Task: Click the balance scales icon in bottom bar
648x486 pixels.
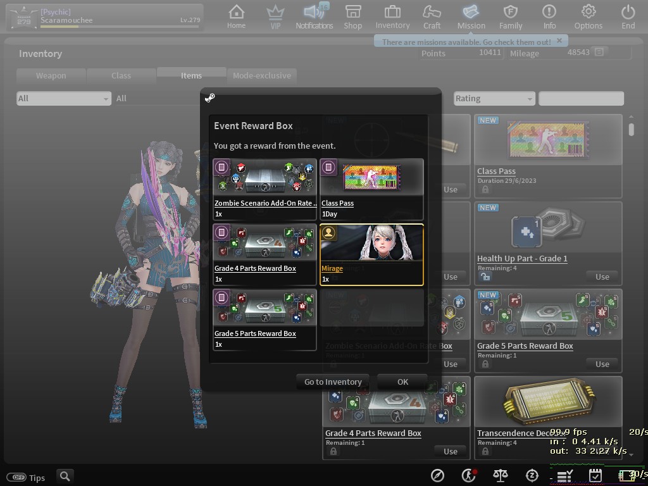Action: point(500,475)
